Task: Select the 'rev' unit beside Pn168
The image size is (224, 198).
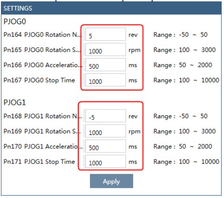Action: [133, 116]
